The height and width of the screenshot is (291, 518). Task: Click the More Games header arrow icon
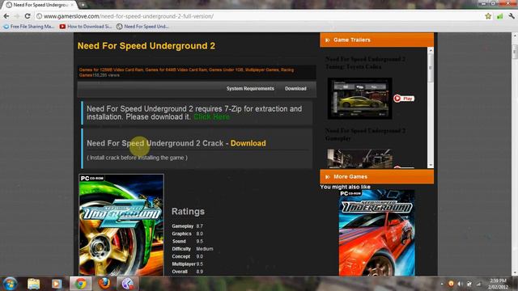coord(327,177)
